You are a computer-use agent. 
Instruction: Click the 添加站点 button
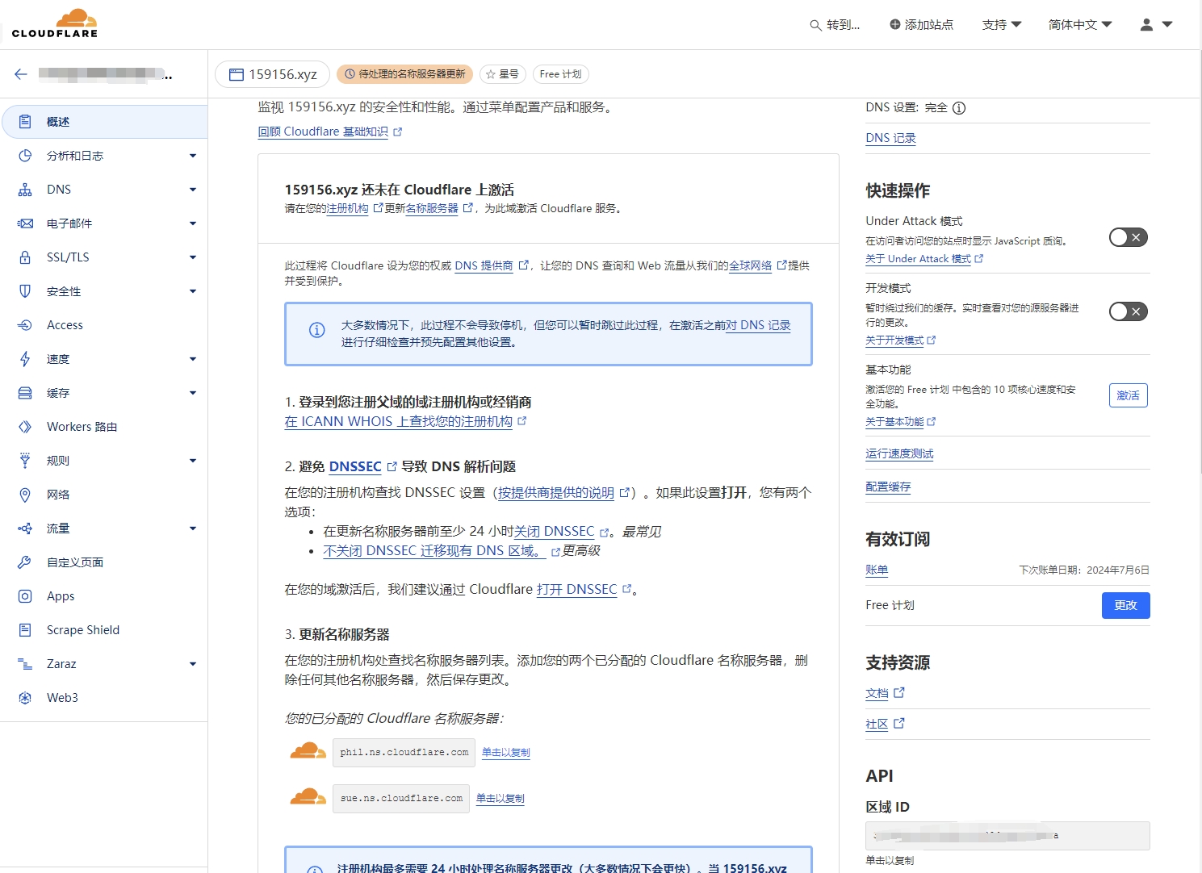pos(921,25)
